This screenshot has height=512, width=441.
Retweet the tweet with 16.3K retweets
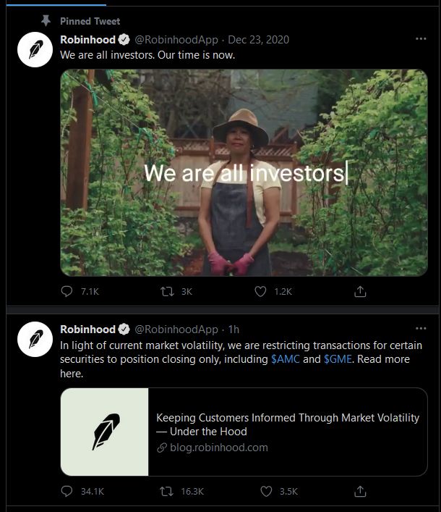166,491
